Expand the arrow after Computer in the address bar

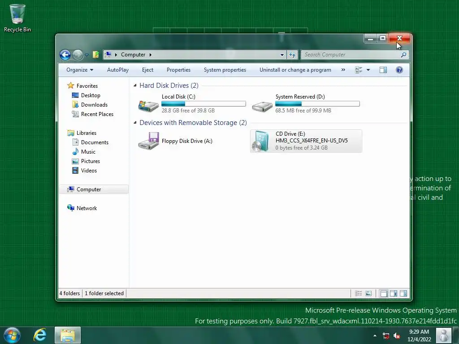coord(151,55)
